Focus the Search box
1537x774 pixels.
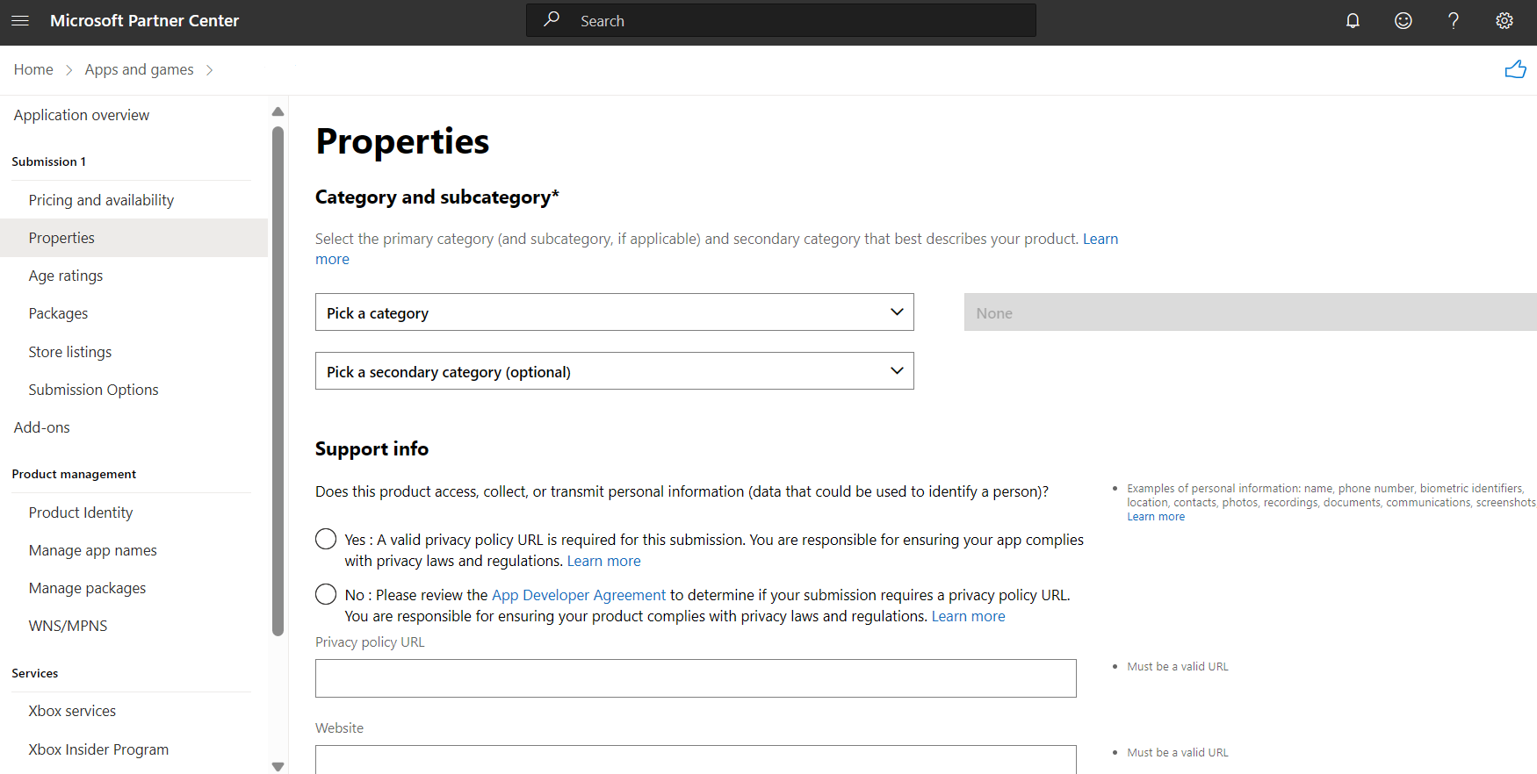click(781, 20)
